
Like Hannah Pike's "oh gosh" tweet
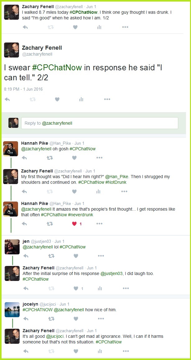pos(74,158)
